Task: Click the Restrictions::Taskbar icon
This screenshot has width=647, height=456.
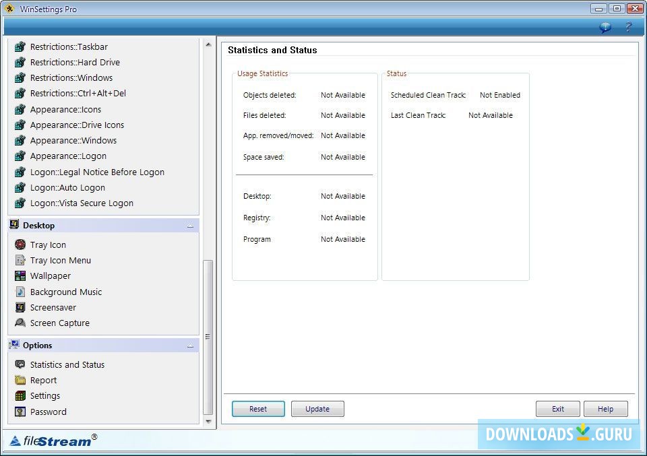Action: pyautogui.click(x=20, y=47)
